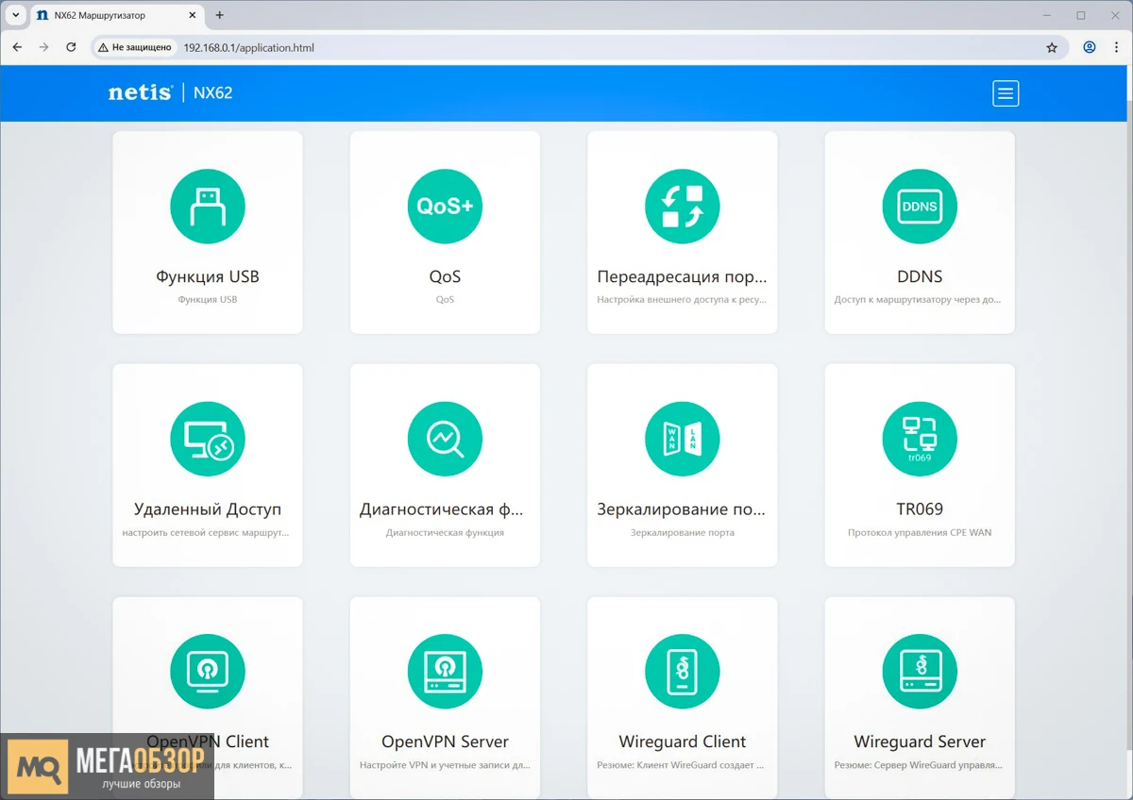Click the Wireguard Server icon

pyautogui.click(x=920, y=672)
